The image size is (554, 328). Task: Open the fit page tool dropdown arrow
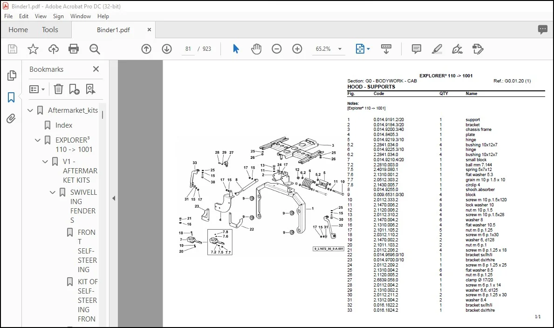(x=368, y=49)
